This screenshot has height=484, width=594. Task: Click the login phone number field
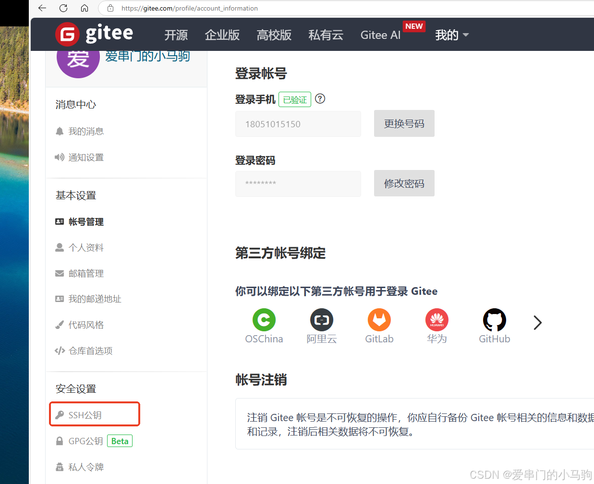(x=298, y=124)
